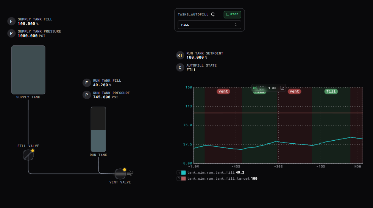Image resolution: width=373 pixels, height=208 pixels.
Task: Toggle the Vent Valve
Action: pos(120,174)
